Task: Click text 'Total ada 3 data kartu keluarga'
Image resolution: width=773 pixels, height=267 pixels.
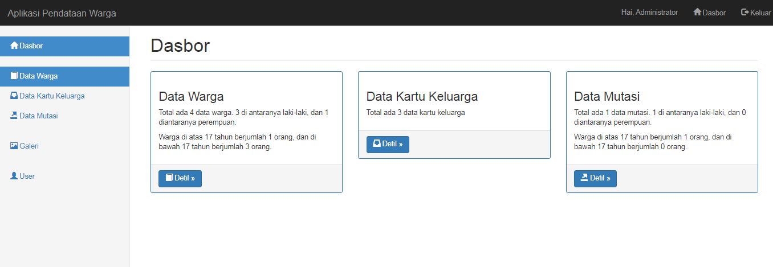Action: (x=416, y=113)
